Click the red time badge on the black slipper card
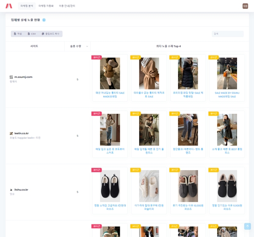Viewport: 254px width, 237px height. pos(97,170)
